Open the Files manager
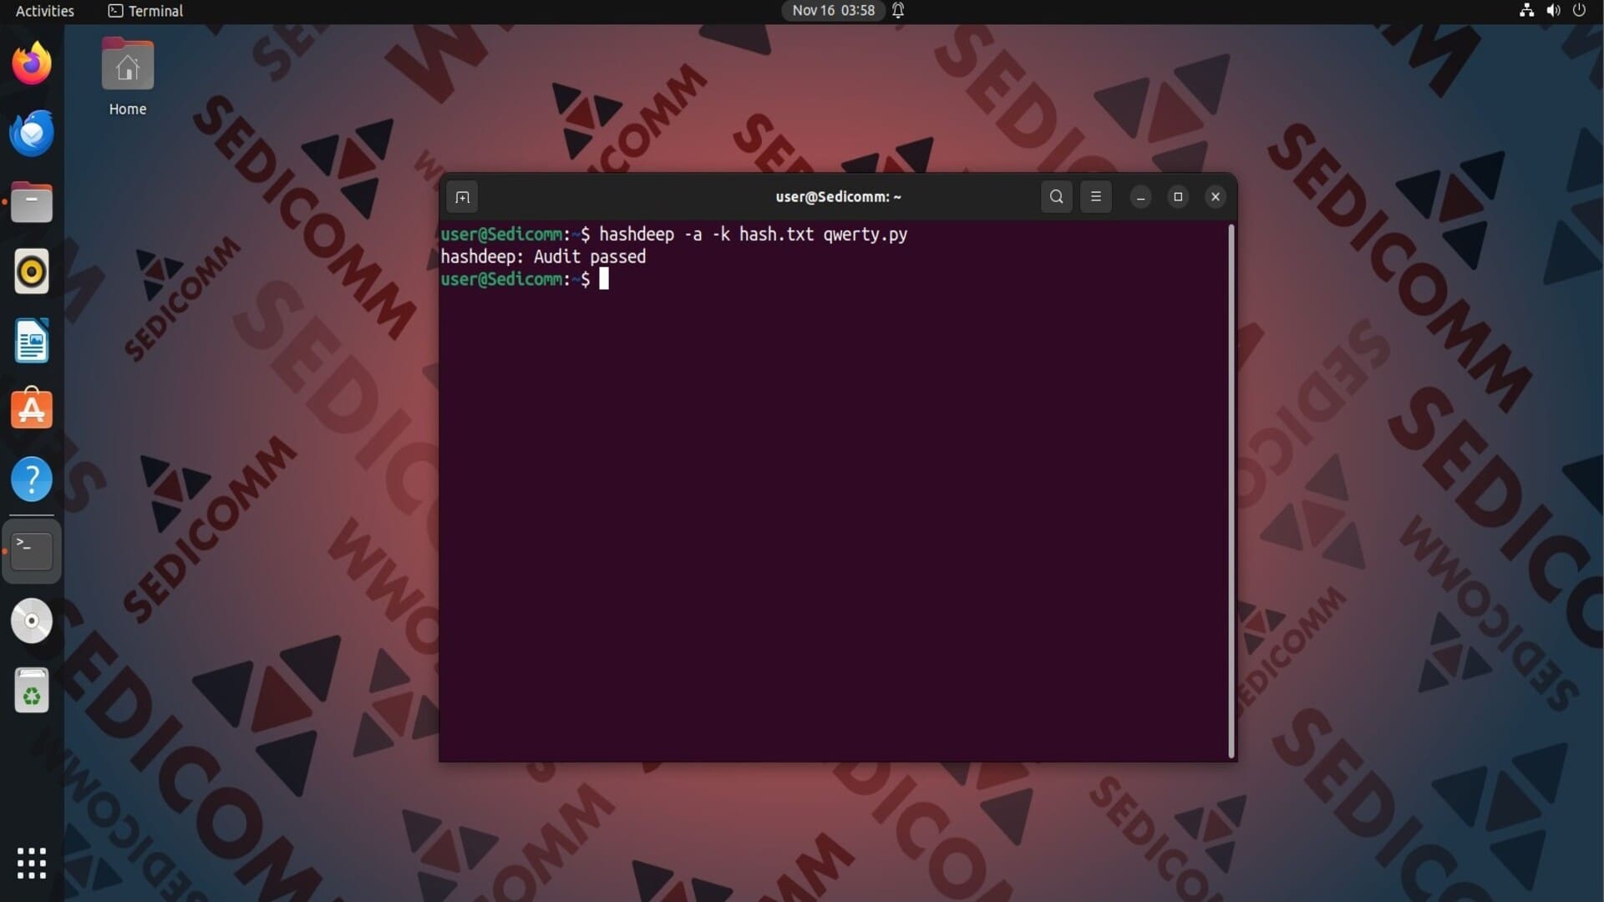This screenshot has width=1604, height=902. click(x=32, y=203)
